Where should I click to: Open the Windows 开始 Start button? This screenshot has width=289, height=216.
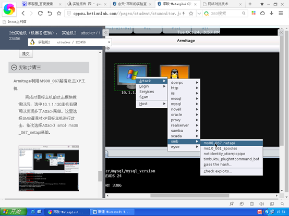coord(14,212)
